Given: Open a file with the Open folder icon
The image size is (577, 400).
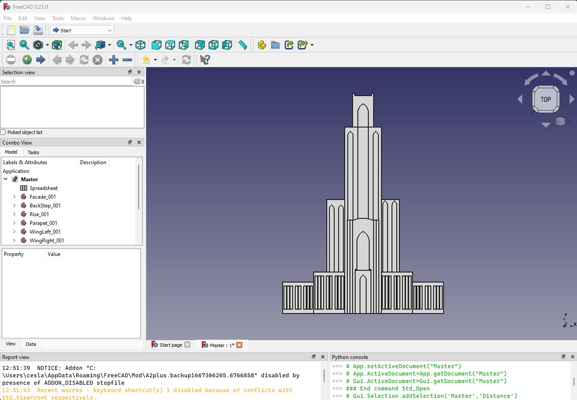Looking at the screenshot, I should click(x=24, y=30).
